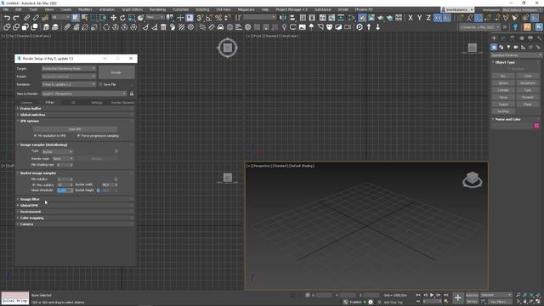This screenshot has height=306, width=544.
Task: Click the large plus icon in the status bar
Action: tap(458, 297)
